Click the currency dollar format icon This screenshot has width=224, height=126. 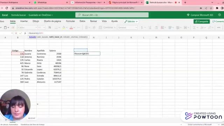[x=142, y=27]
